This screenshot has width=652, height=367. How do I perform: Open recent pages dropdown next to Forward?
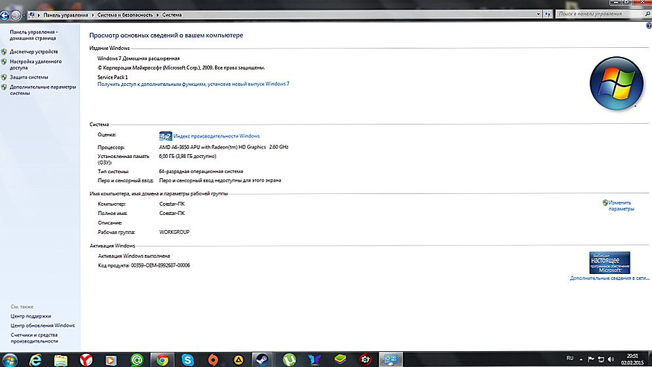tap(24, 15)
